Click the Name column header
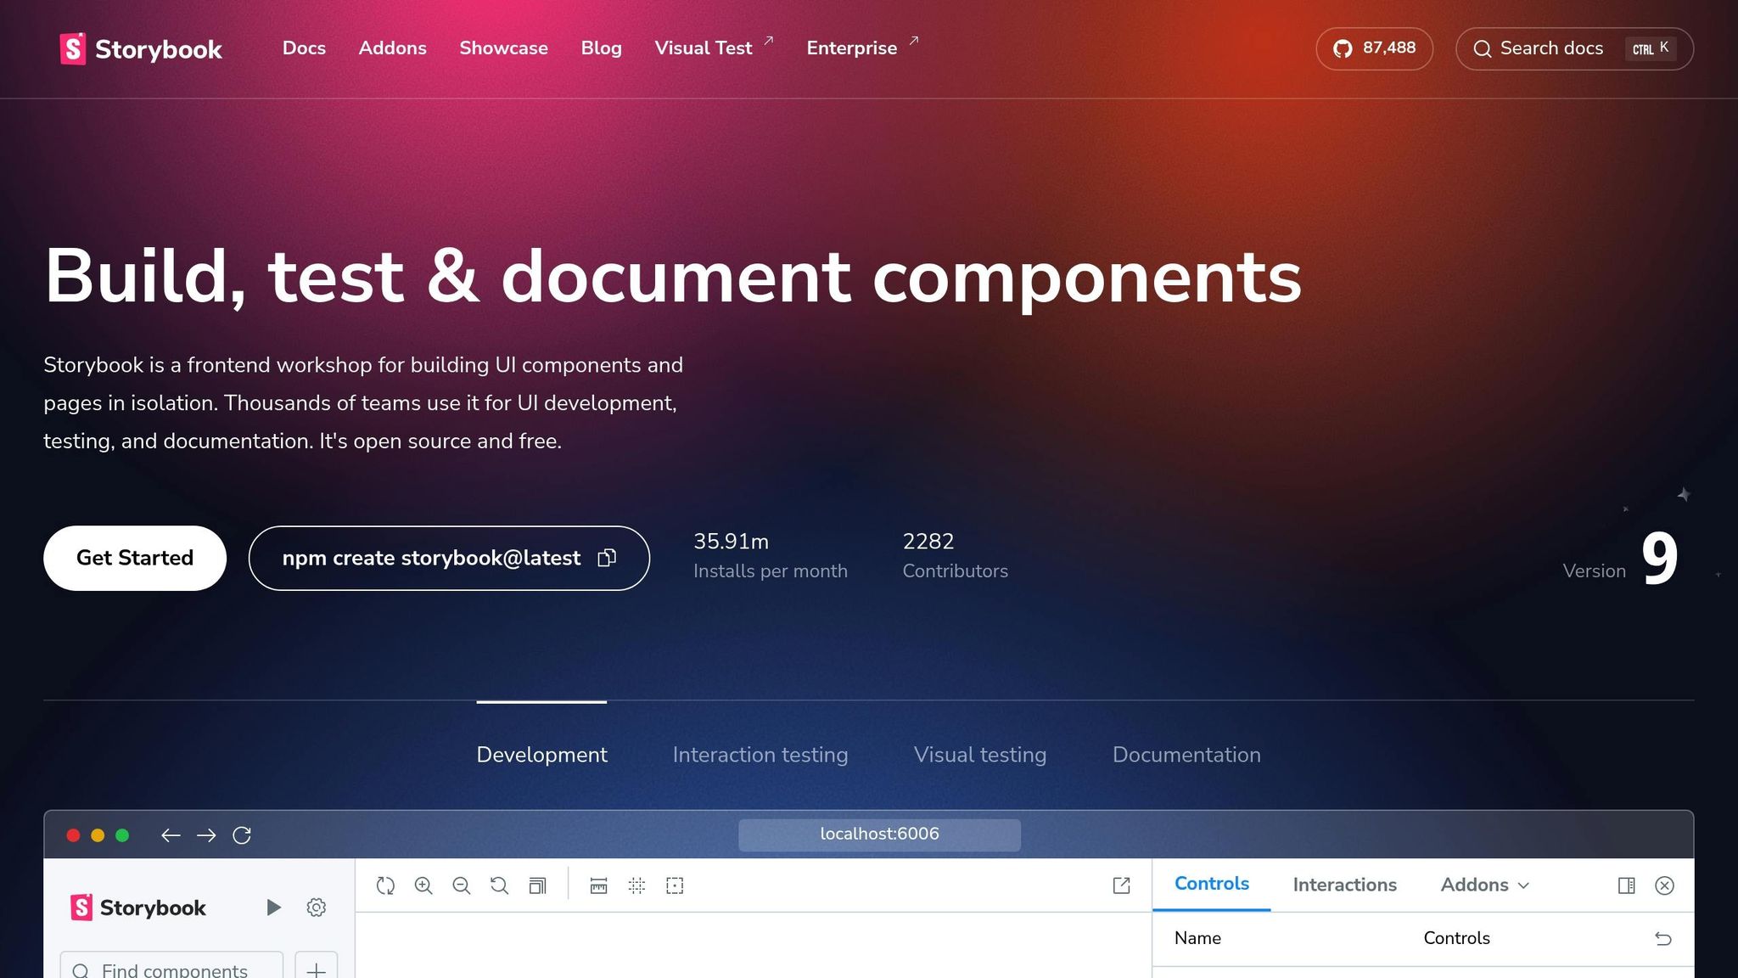This screenshot has width=1738, height=978. click(x=1197, y=938)
